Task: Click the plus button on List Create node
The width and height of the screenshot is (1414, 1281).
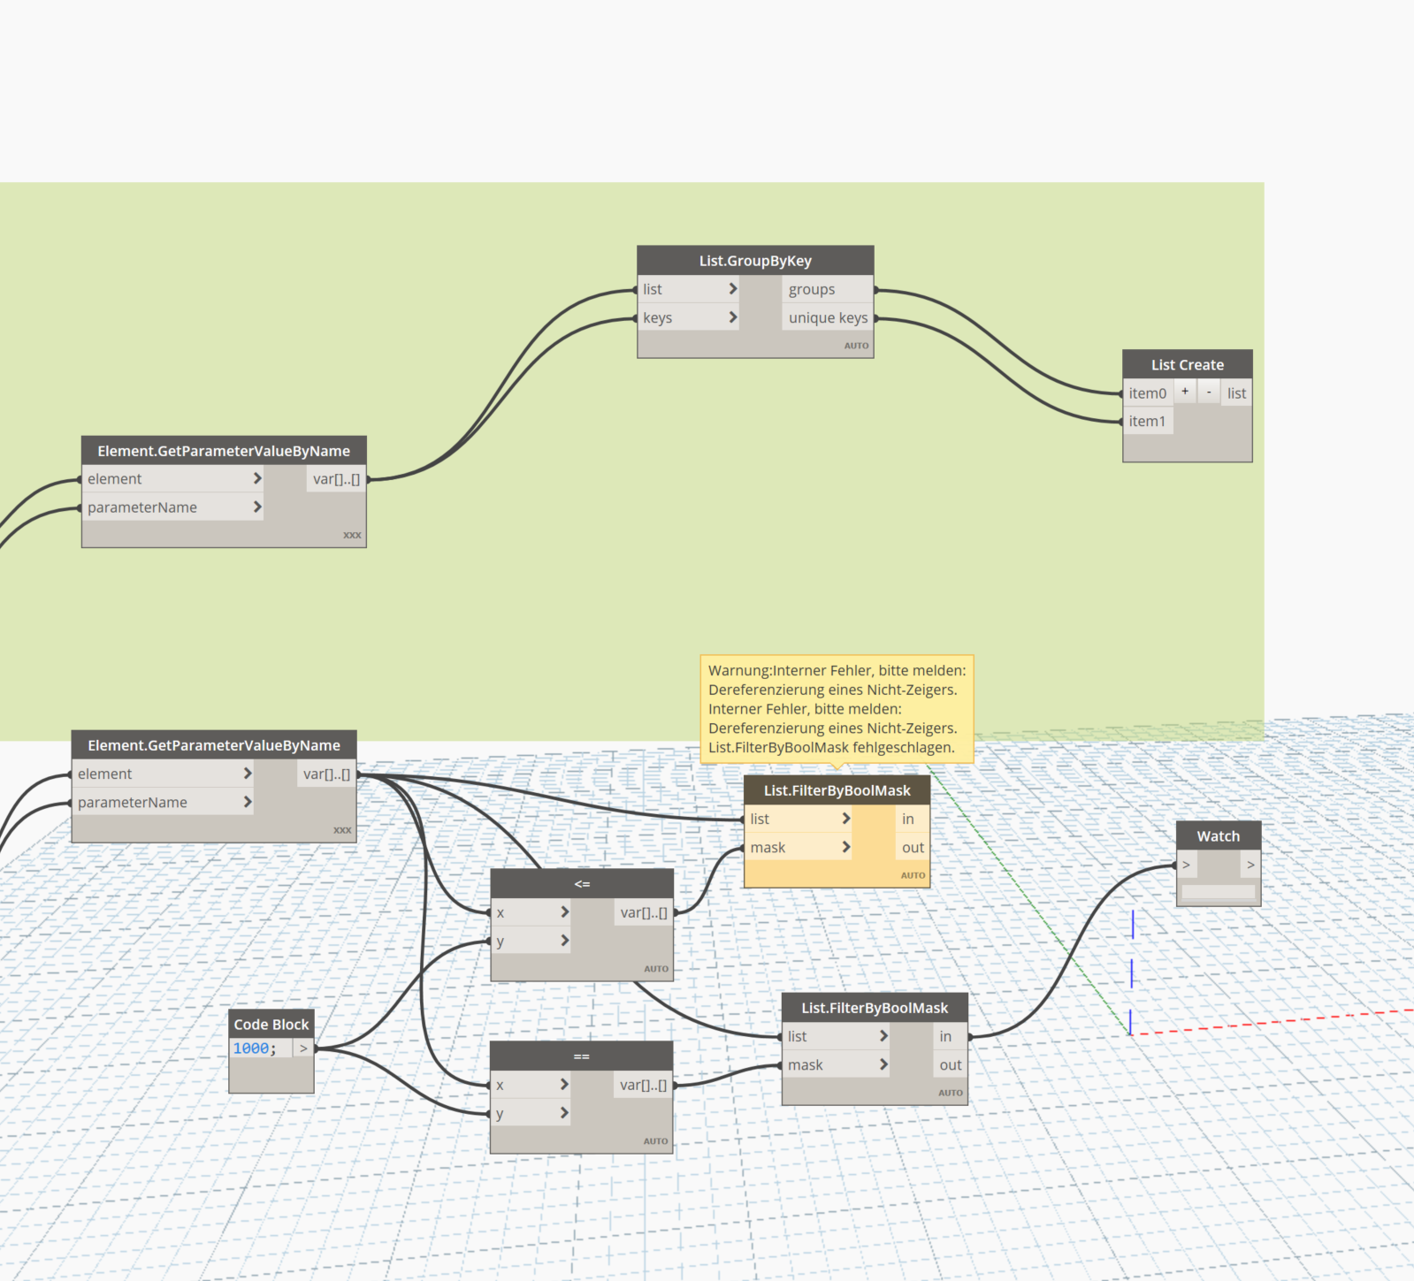Action: pos(1185,392)
